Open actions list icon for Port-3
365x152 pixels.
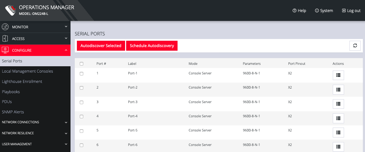click(x=338, y=104)
